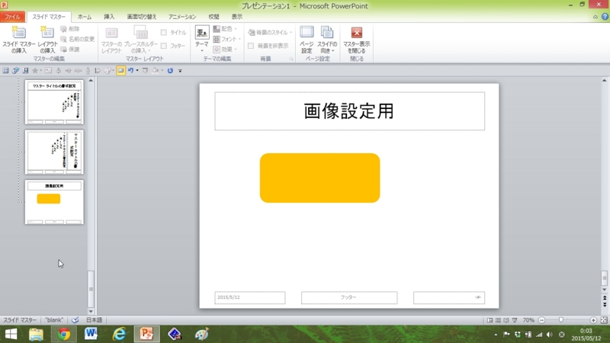The width and height of the screenshot is (610, 343).
Task: Open the Themes (テーマ) gallery
Action: coord(202,40)
